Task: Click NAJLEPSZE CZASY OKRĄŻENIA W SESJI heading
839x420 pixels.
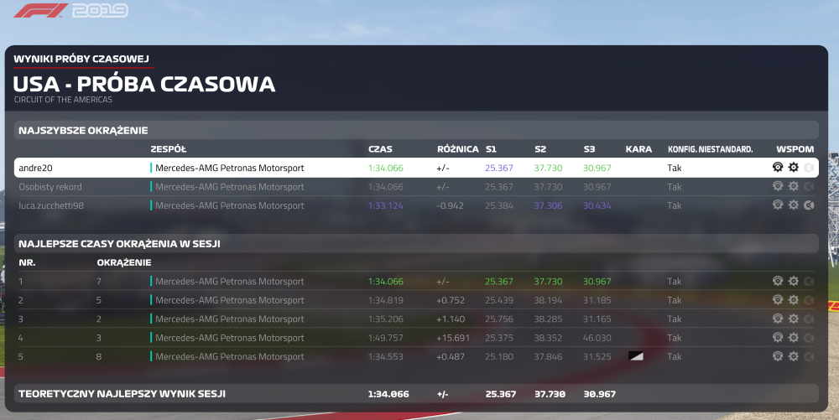Action: 119,244
